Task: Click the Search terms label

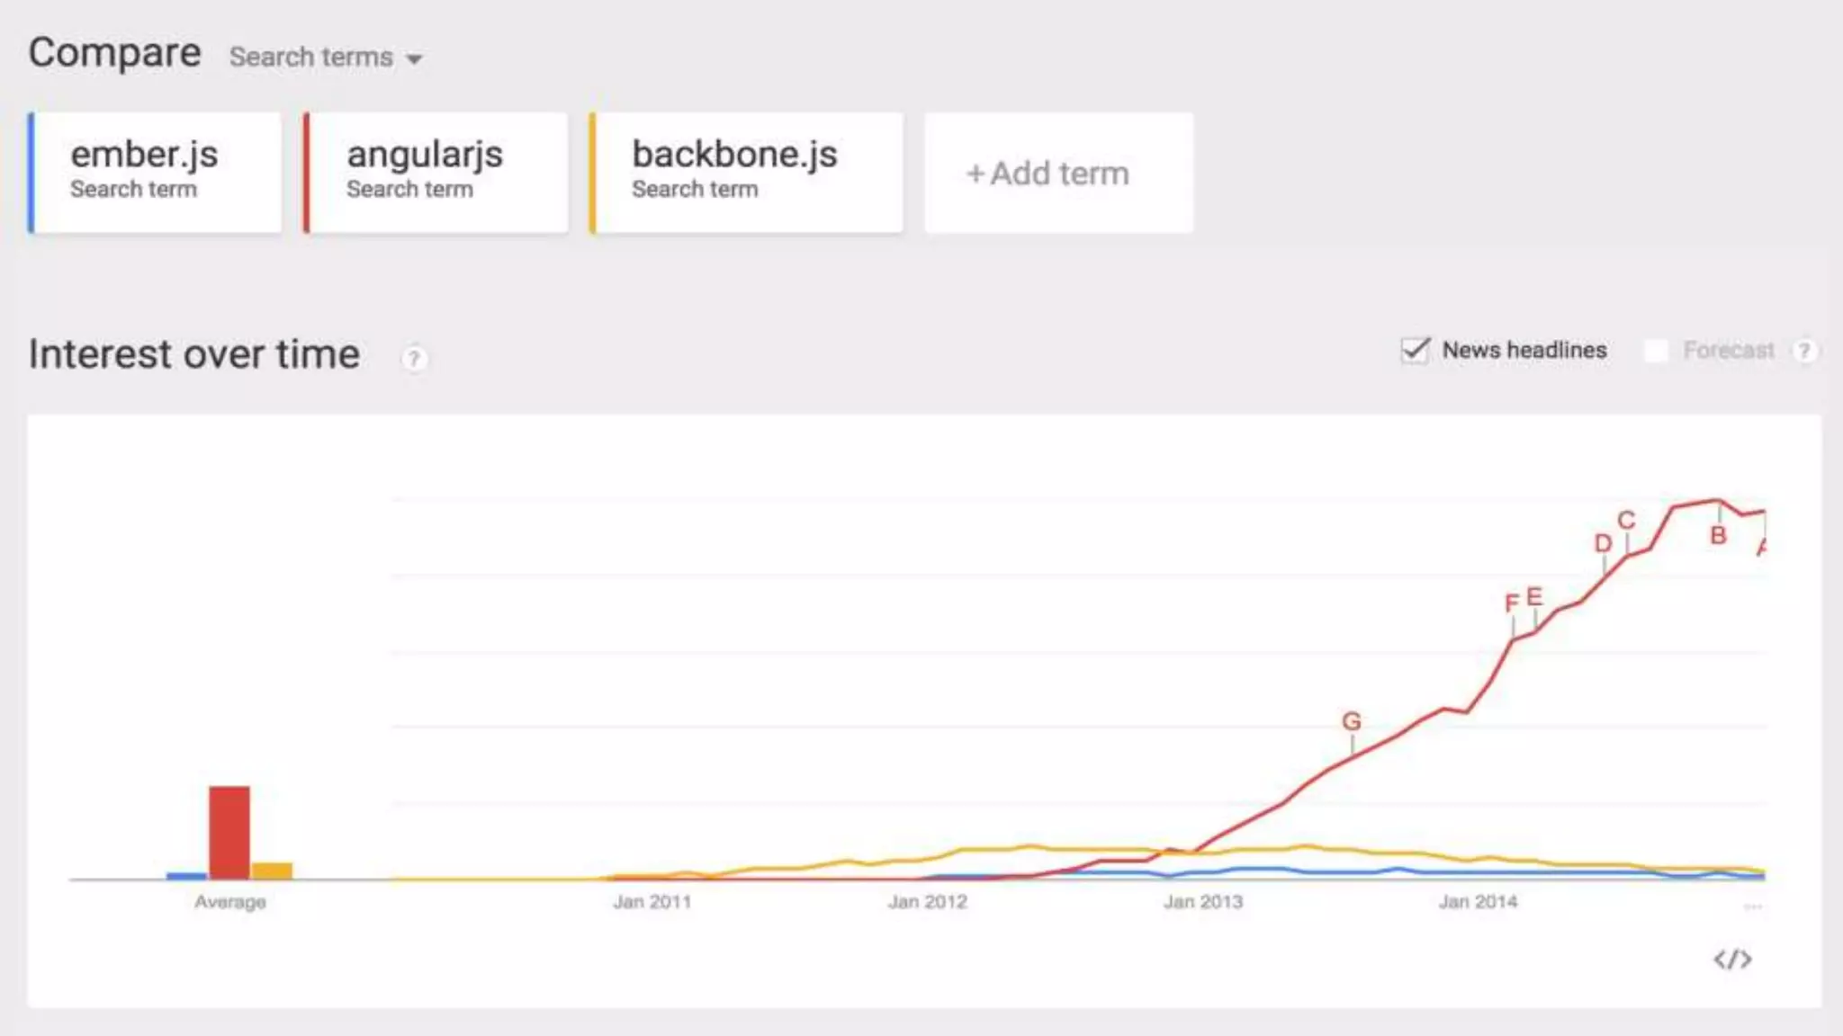Action: coord(310,58)
